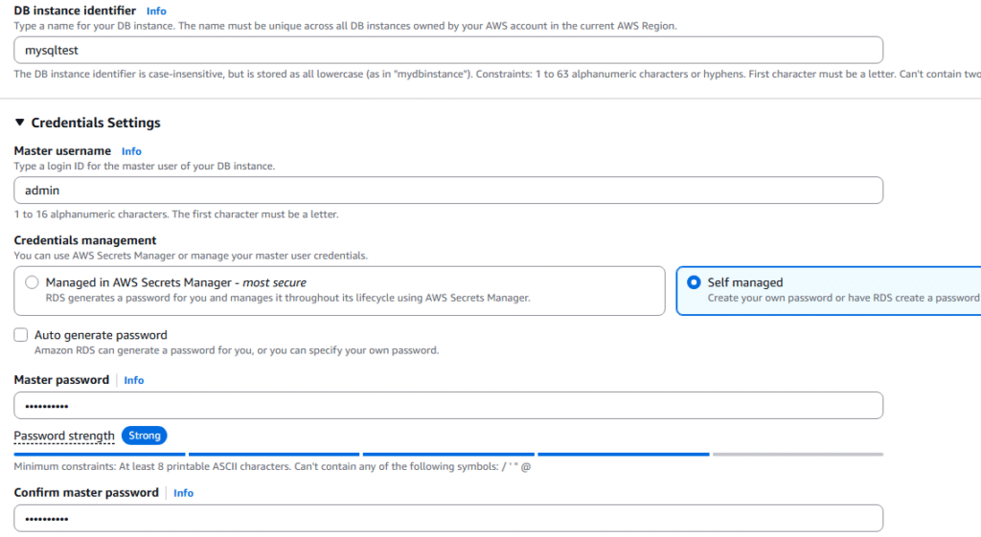Click the Self managed option card description

pyautogui.click(x=843, y=299)
